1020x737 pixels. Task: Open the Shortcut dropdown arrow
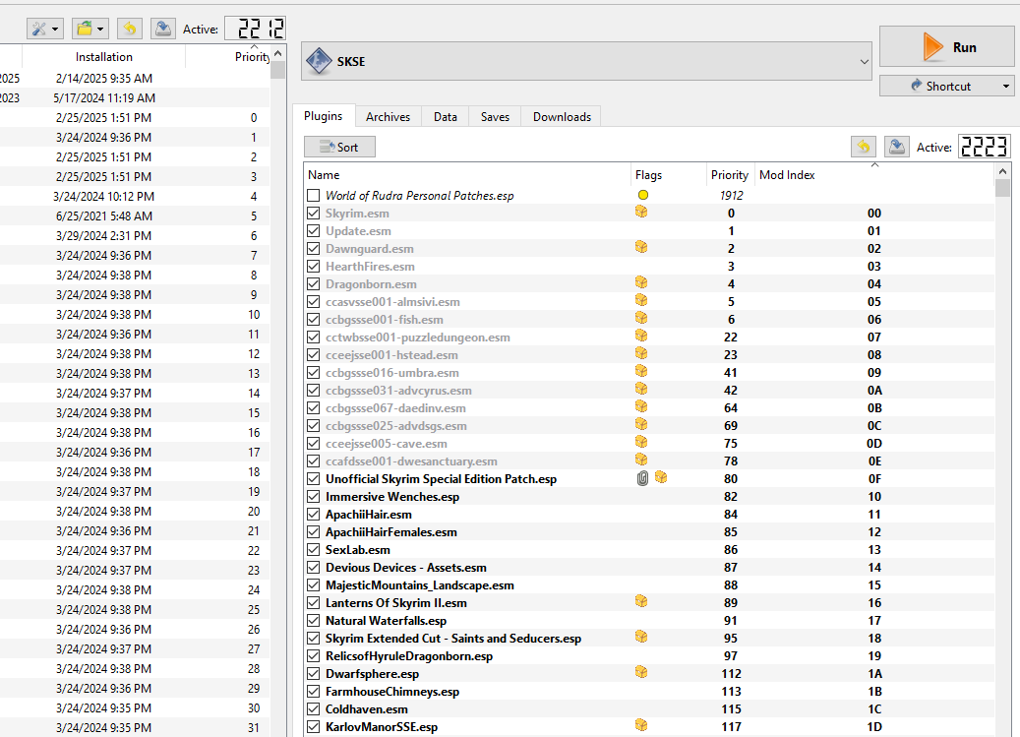coord(1005,86)
